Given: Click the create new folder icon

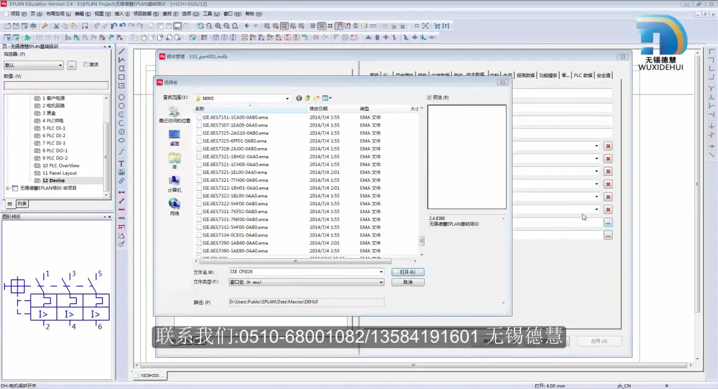Looking at the screenshot, I should (316, 98).
